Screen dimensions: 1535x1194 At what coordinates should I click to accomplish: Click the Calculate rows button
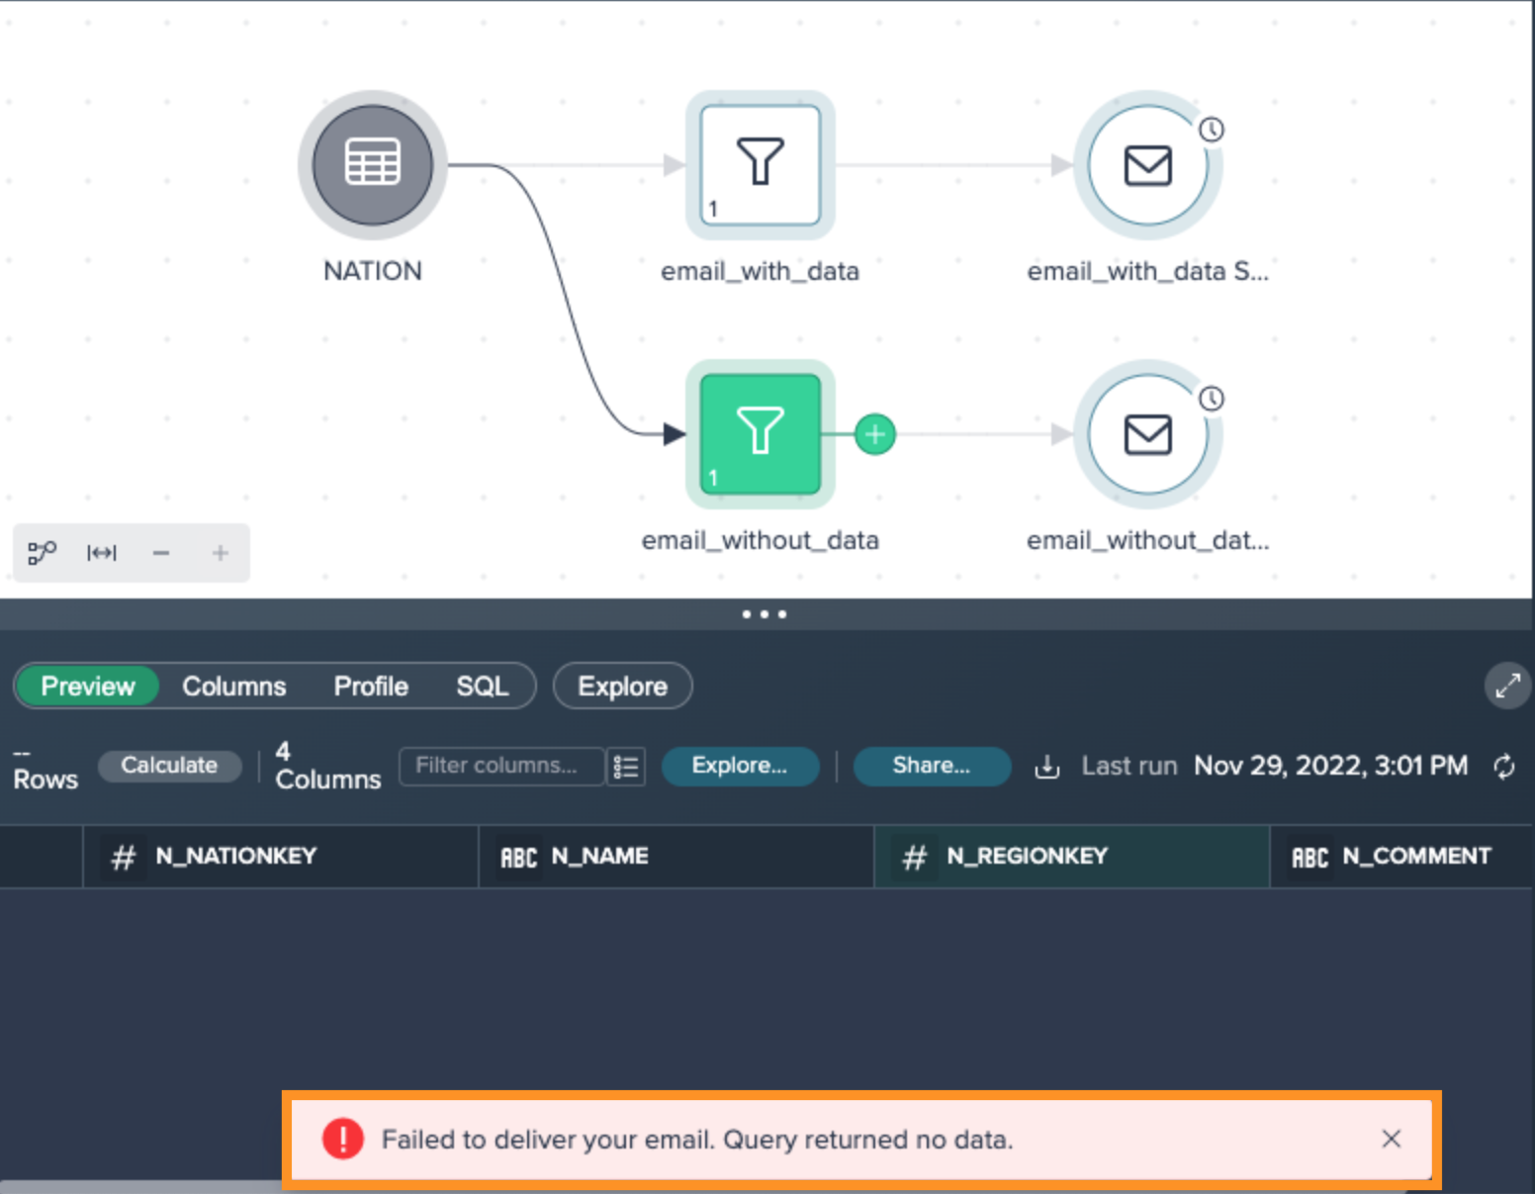pos(169,765)
